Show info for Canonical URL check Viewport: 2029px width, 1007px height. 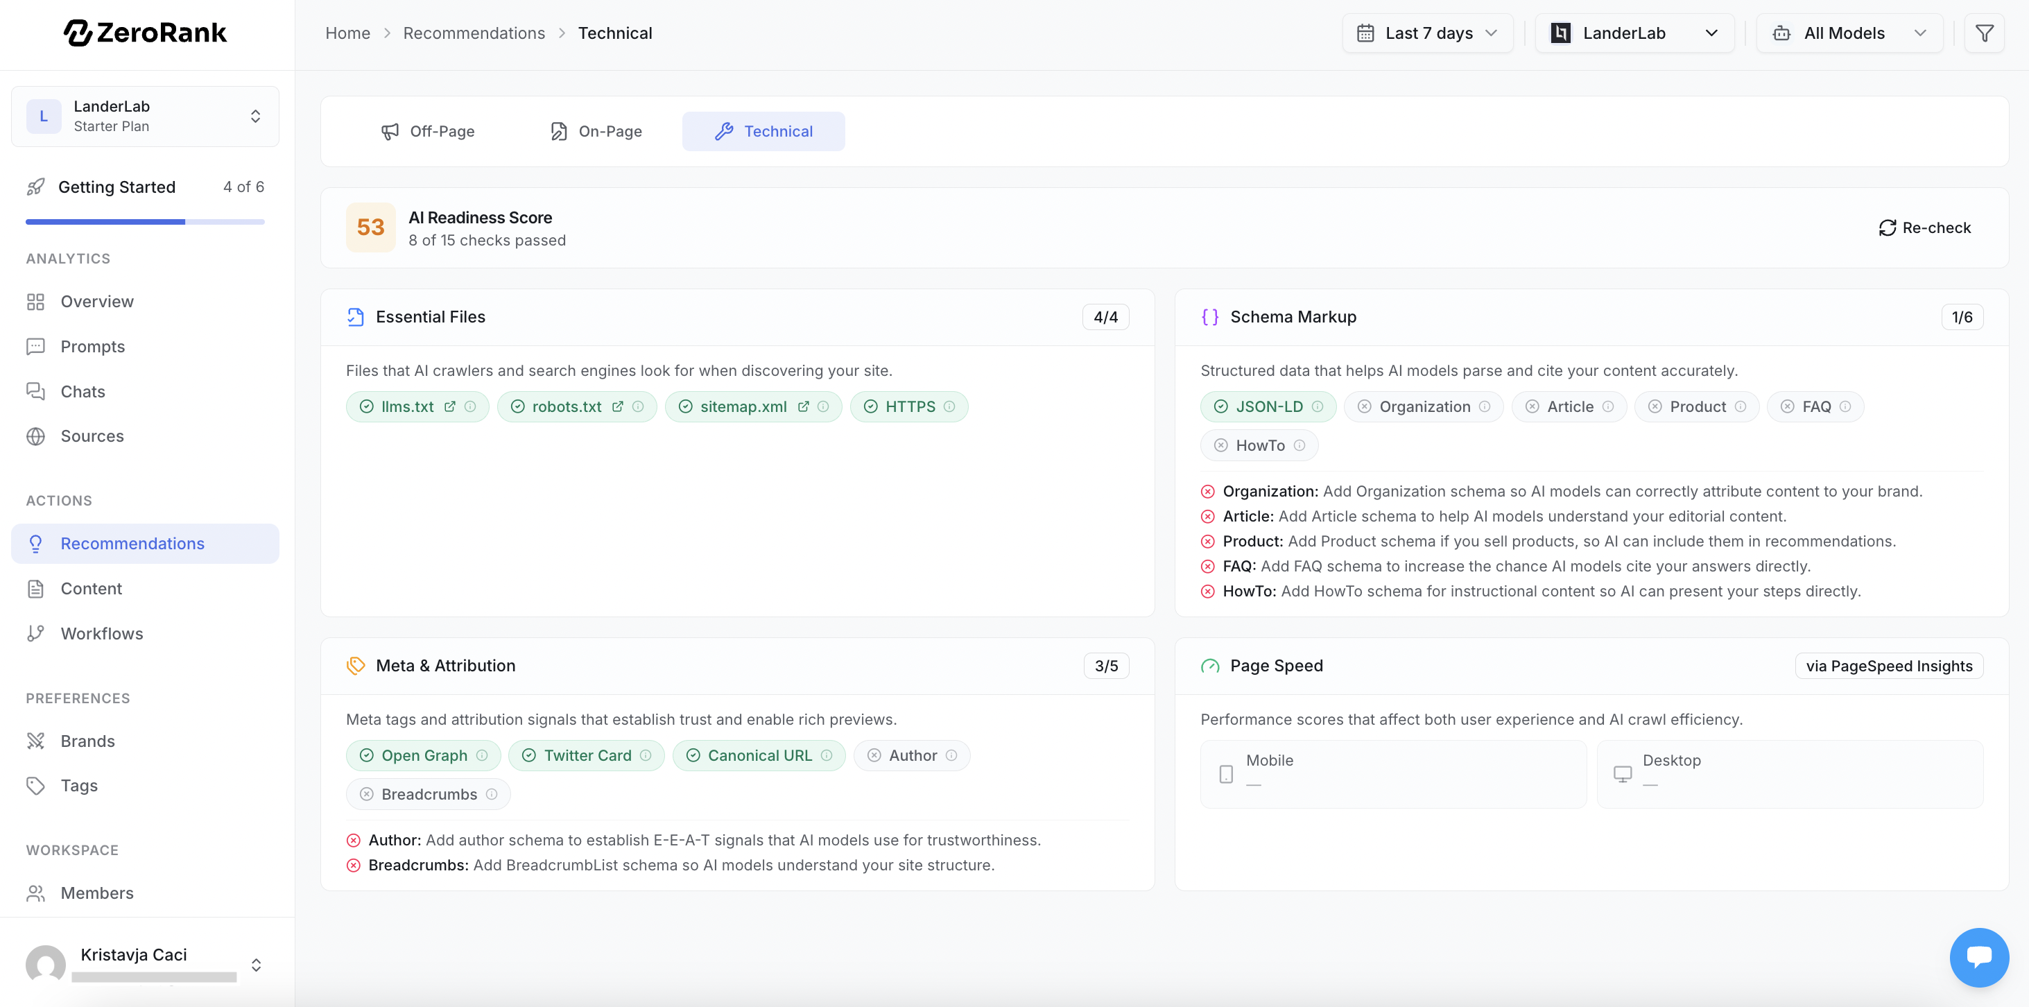pyautogui.click(x=827, y=755)
